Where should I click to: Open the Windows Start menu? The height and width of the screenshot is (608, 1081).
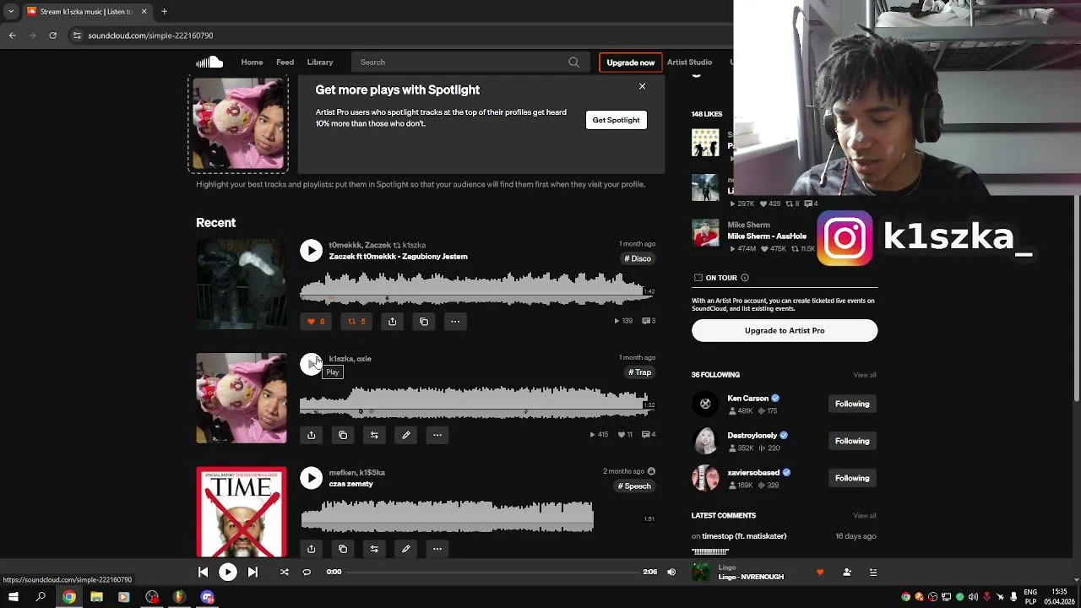14,597
